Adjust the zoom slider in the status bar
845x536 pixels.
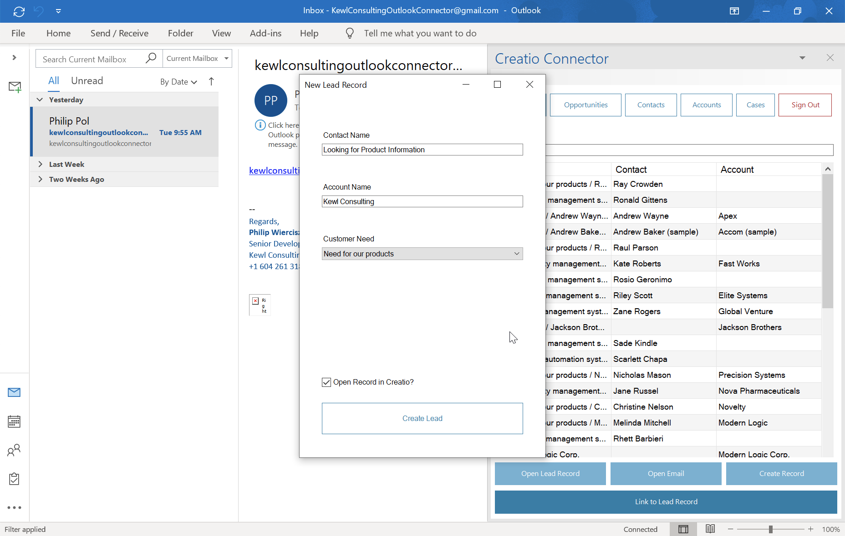click(x=770, y=529)
